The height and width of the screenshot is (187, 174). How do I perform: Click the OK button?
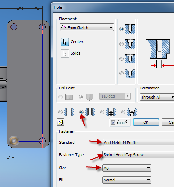(146, 122)
